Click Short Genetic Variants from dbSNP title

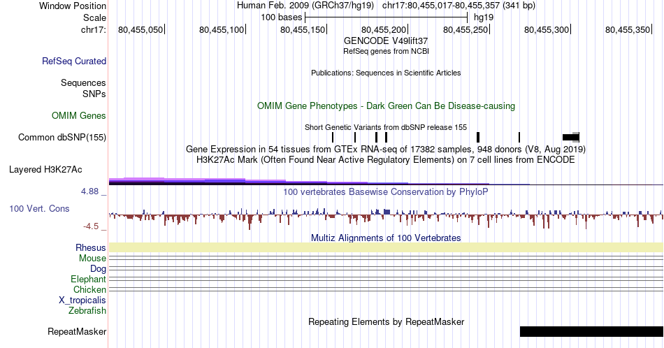coord(386,127)
